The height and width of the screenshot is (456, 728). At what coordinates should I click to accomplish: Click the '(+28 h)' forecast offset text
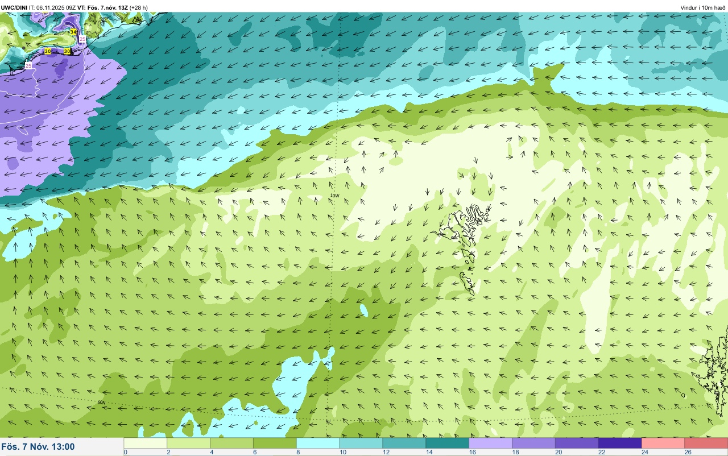pos(139,7)
